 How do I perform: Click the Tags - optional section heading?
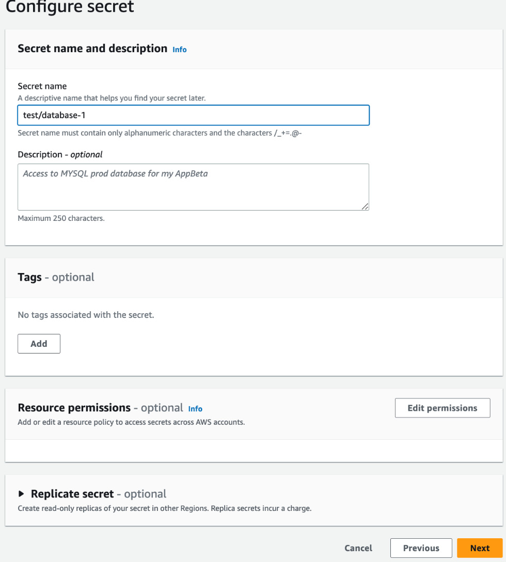pyautogui.click(x=56, y=277)
